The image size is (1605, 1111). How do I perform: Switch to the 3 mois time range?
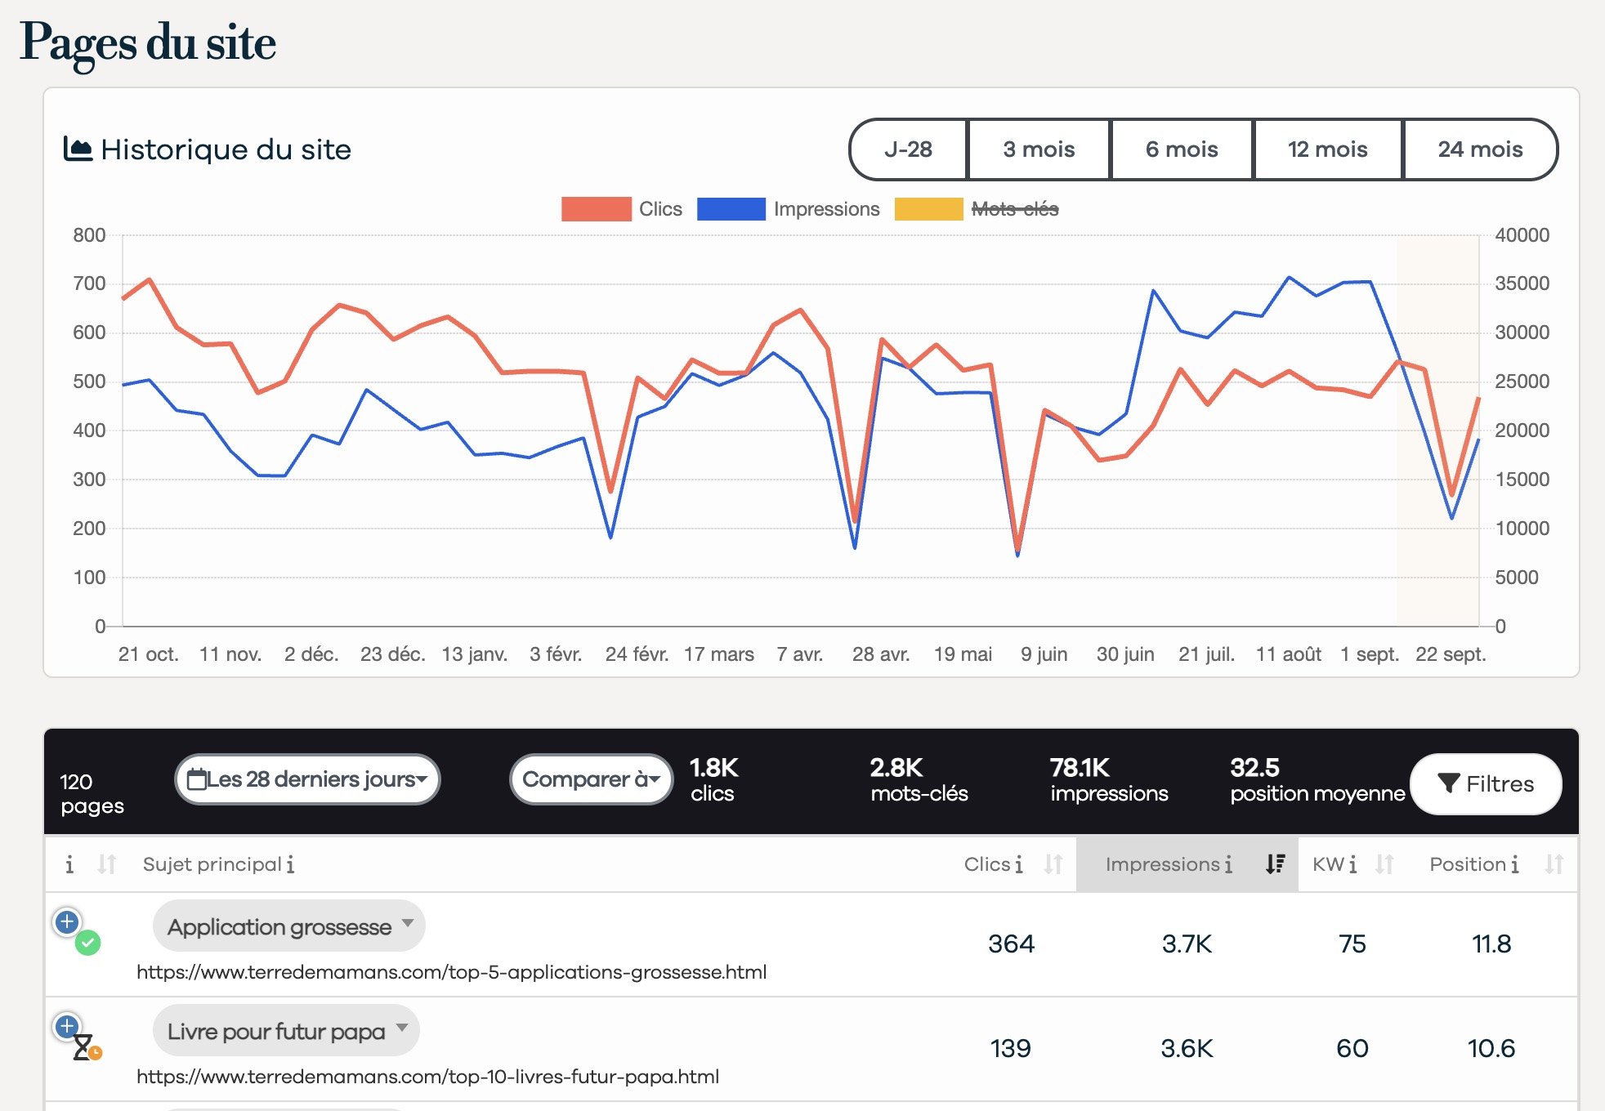pos(1038,149)
